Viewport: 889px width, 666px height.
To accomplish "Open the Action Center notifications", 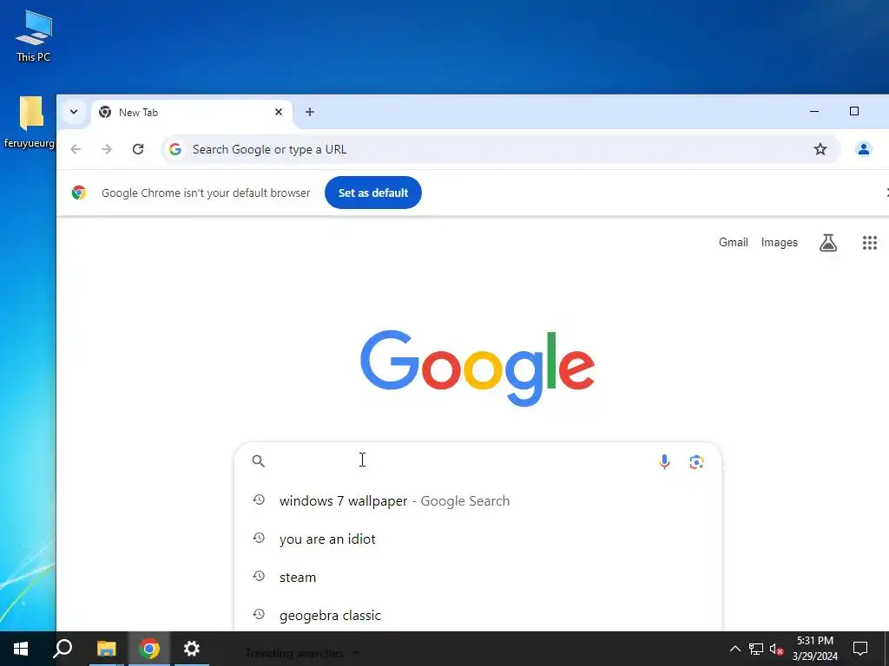I will pos(860,649).
